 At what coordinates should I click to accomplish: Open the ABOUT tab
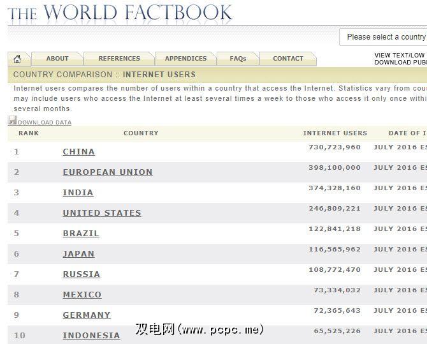click(x=57, y=59)
